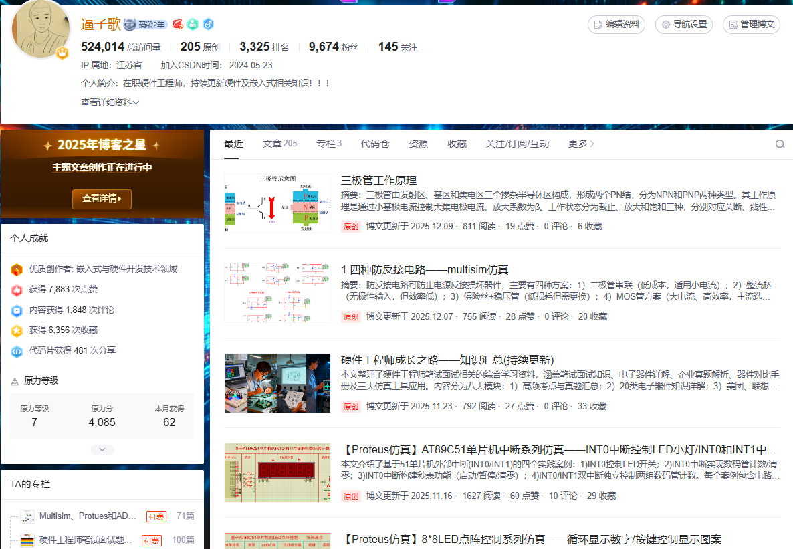
Task: Click the Multisim column cover icon
Action: (x=28, y=516)
